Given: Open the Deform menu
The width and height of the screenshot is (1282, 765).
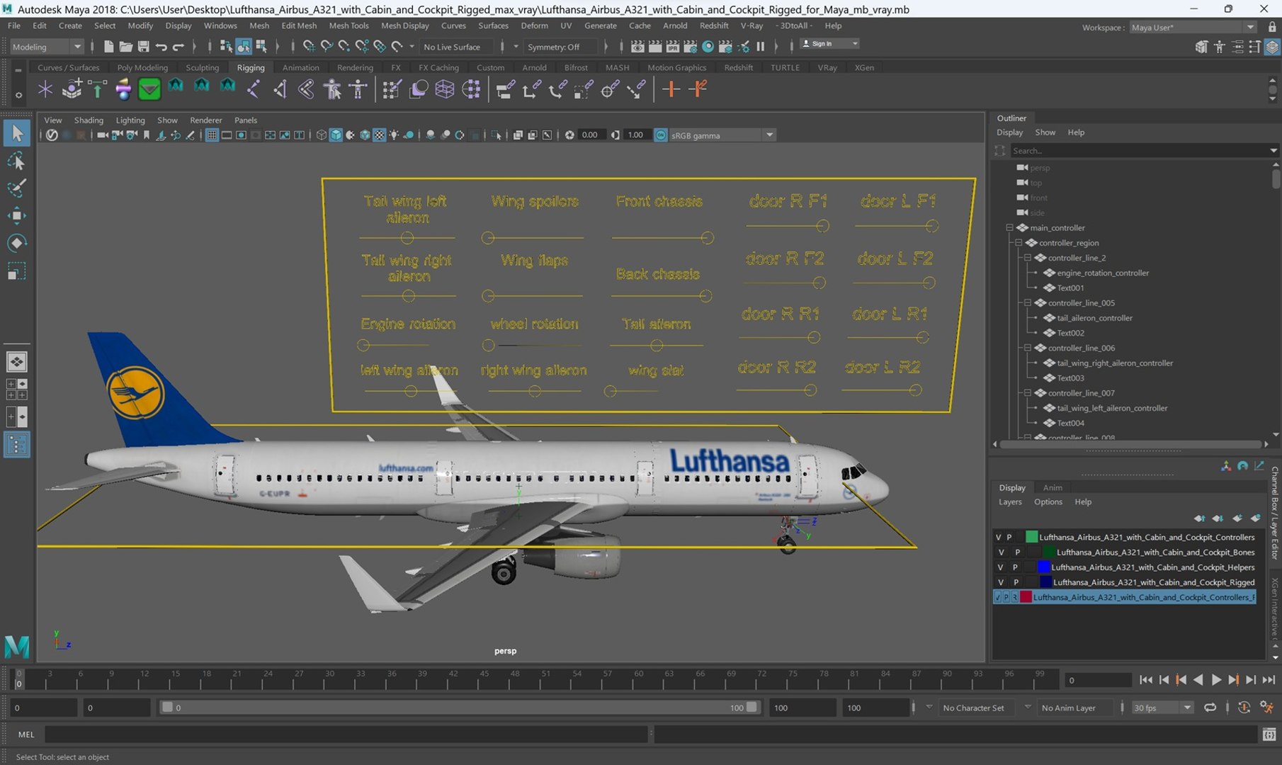Looking at the screenshot, I should 534,25.
